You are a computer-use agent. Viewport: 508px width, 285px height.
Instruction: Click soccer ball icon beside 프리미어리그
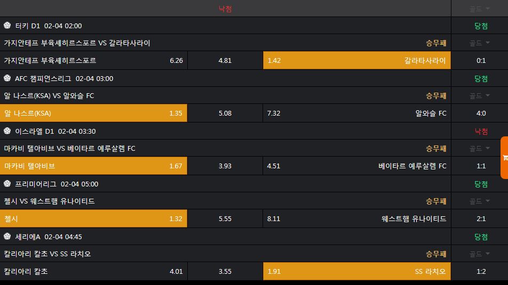tap(7, 184)
